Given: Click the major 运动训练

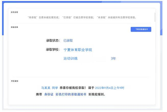Looking at the screenshot, I should coord(70,58).
